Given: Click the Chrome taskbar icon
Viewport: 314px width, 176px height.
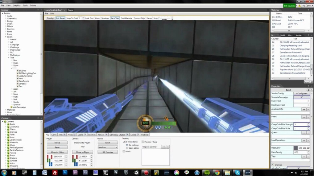Looking at the screenshot, I should (217, 173).
